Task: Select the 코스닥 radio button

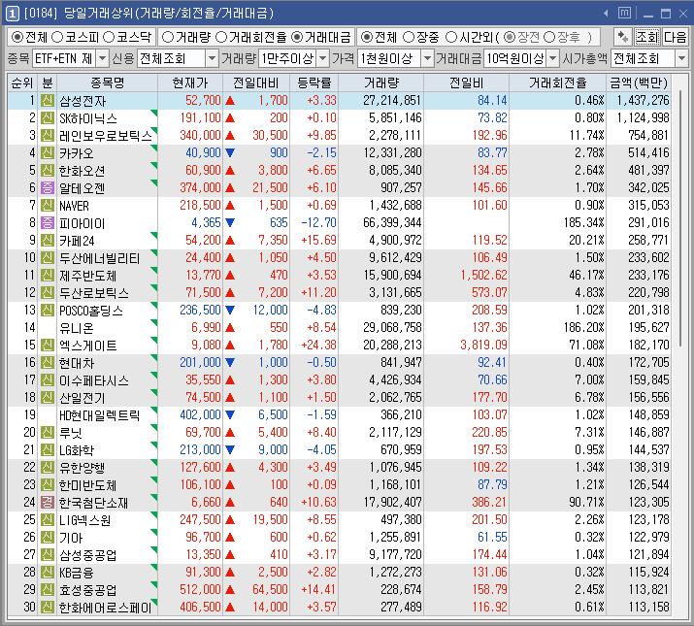Action: click(109, 37)
